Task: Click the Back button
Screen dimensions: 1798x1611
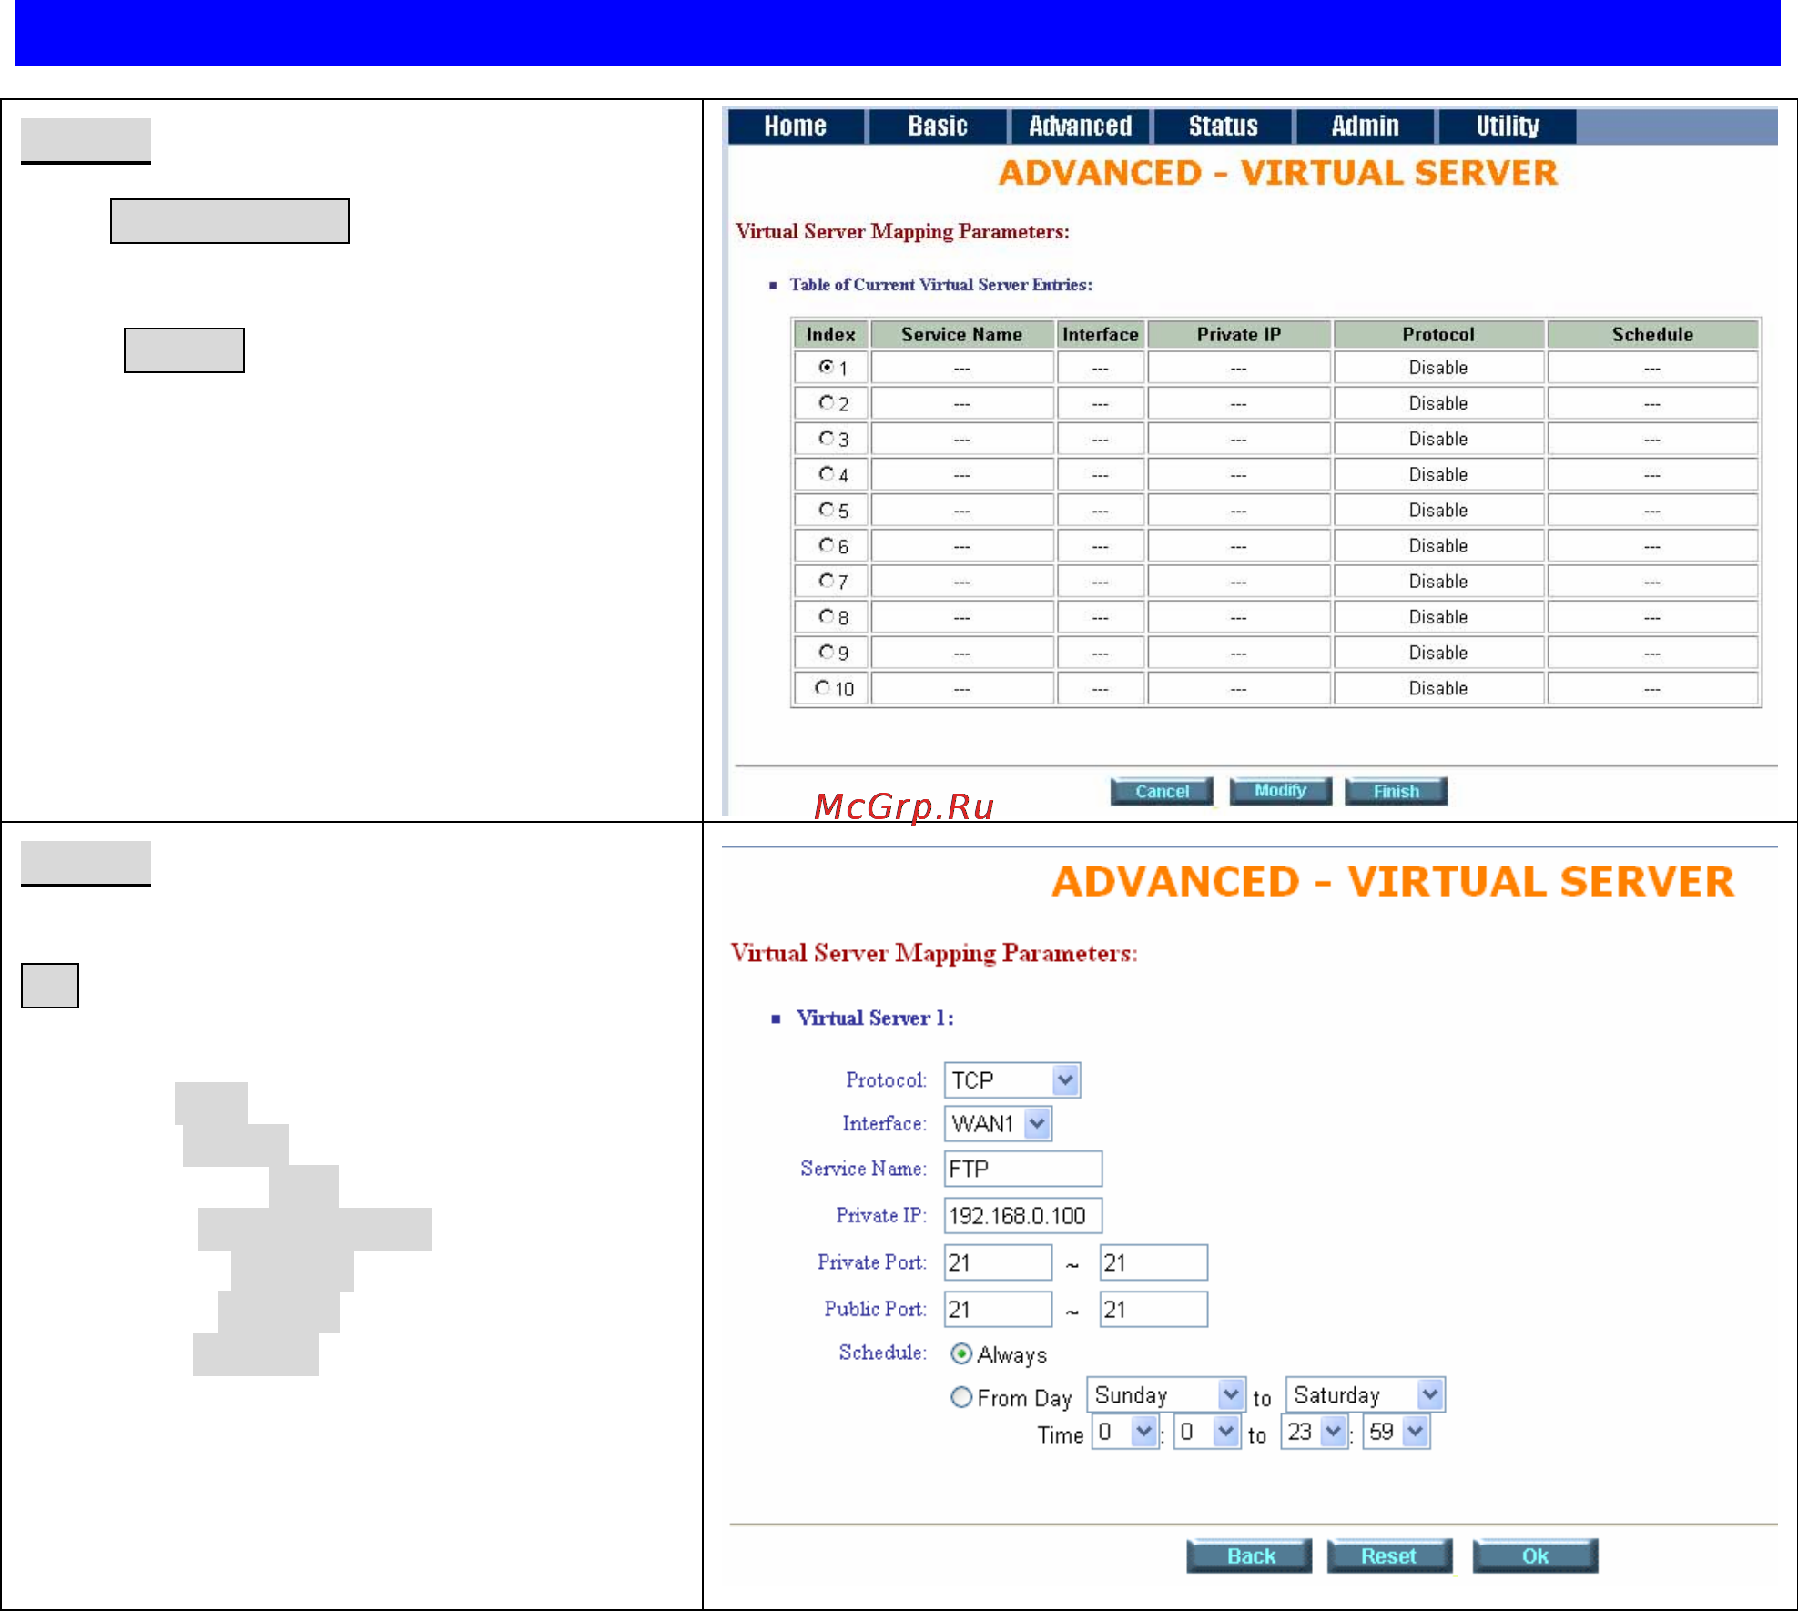Action: (x=1250, y=1555)
